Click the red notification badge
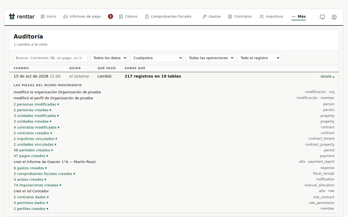The height and width of the screenshot is (217, 348). click(x=110, y=17)
